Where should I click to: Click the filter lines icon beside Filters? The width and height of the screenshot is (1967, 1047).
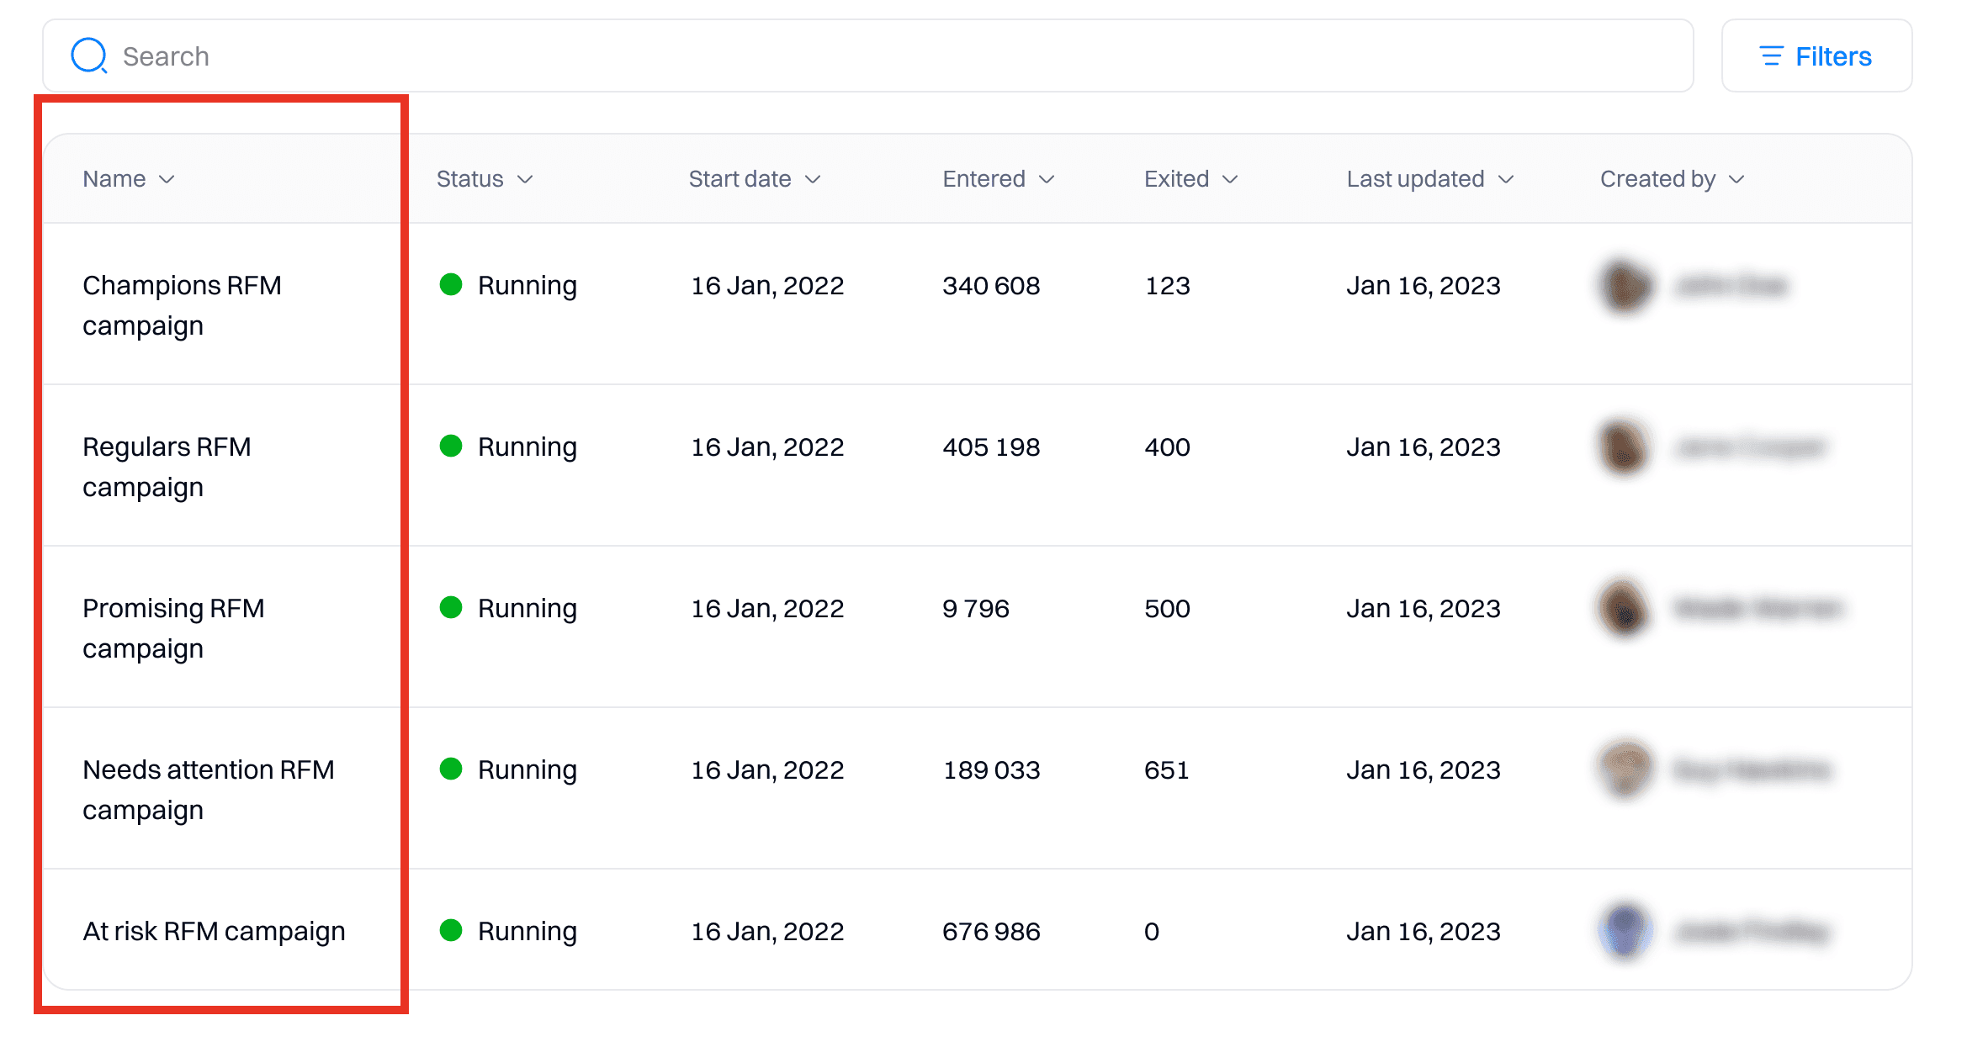1772,56
